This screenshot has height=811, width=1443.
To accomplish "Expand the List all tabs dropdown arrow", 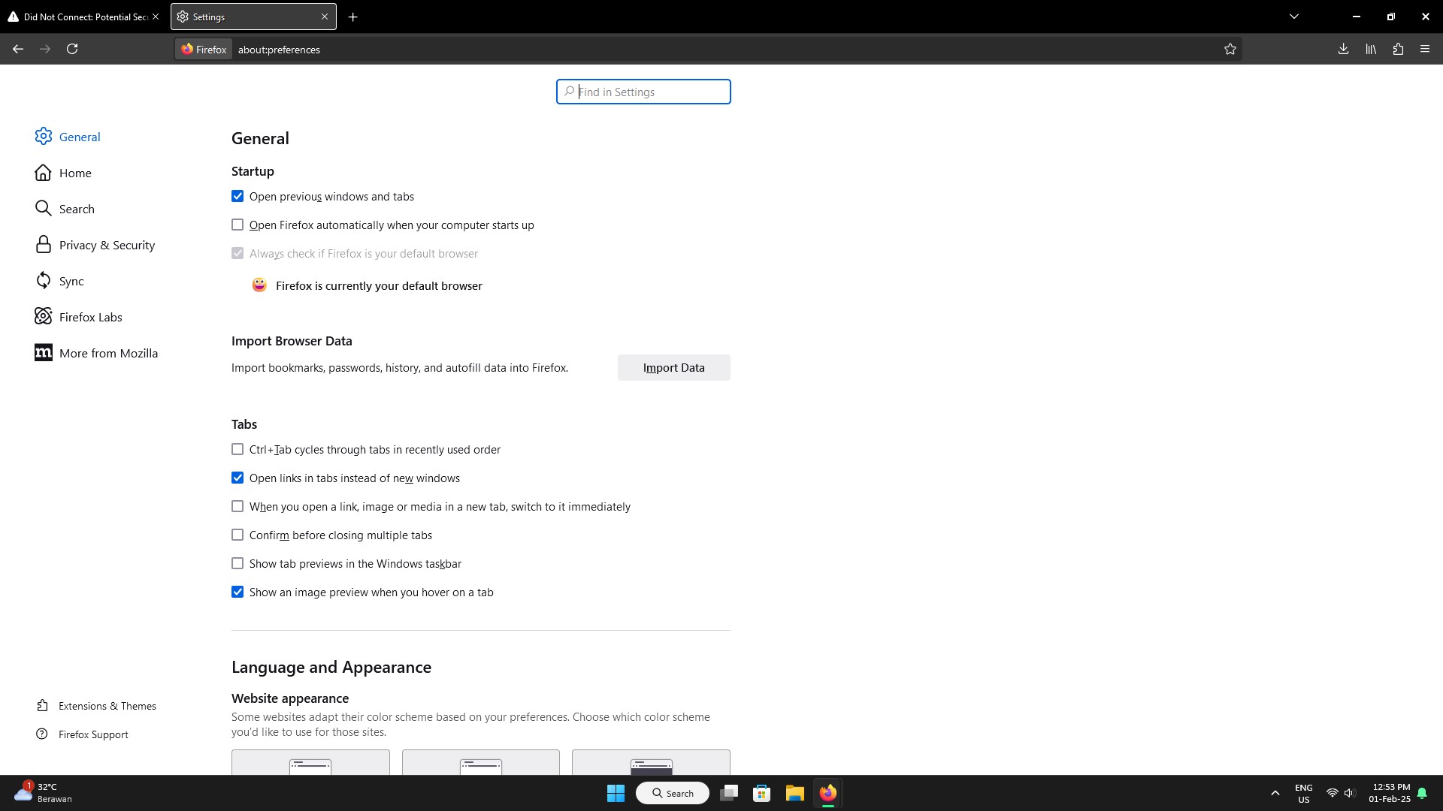I will 1293,17.
